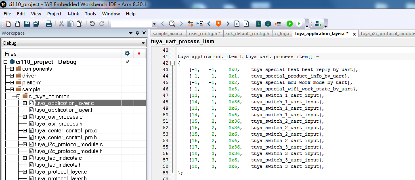Collapse code block at line 42
The width and height of the screenshot is (415, 180).
[x=172, y=63]
